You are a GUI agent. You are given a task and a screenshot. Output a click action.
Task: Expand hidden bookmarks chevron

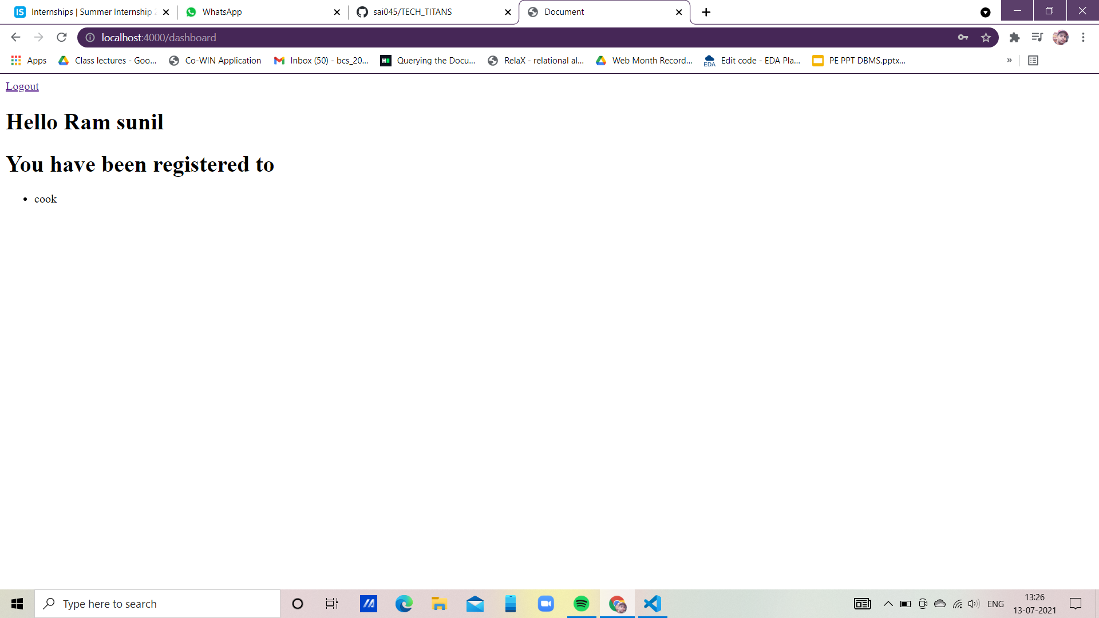[x=1009, y=61]
